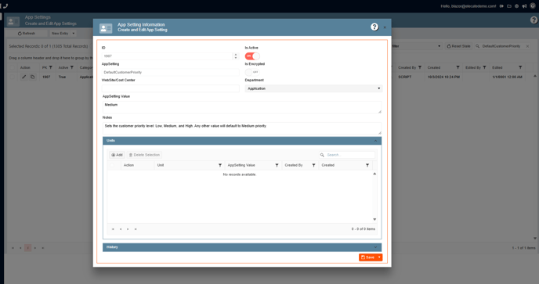The image size is (539, 284).
Task: Click the copy icon for row 1907 in App Settings
Action: [32, 77]
